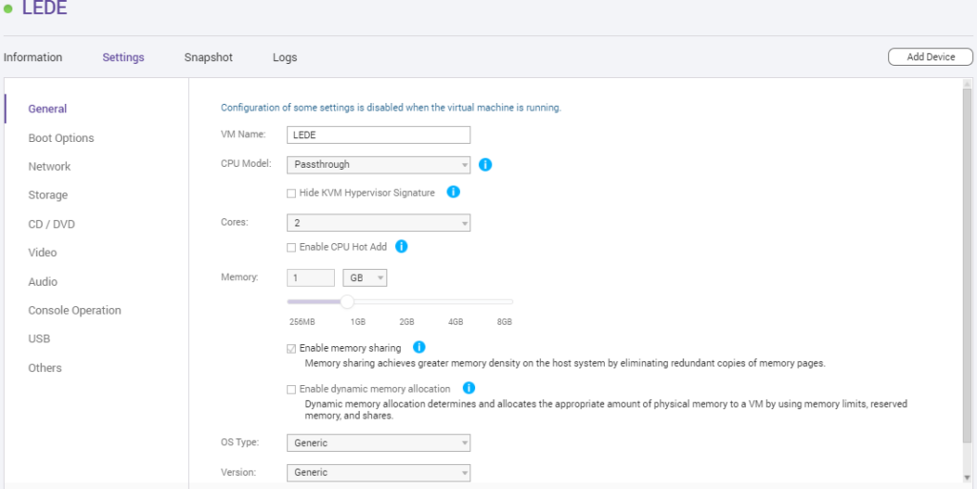Click the scrollbar up arrow
Image resolution: width=977 pixels, height=489 pixels.
(967, 84)
